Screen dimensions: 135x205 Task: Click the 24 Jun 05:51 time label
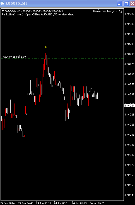click(x=61, y=203)
